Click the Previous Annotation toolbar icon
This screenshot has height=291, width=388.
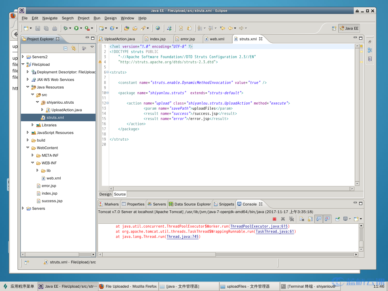pyautogui.click(x=211, y=28)
